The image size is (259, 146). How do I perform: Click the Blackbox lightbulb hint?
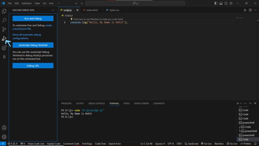(x=72, y=19)
